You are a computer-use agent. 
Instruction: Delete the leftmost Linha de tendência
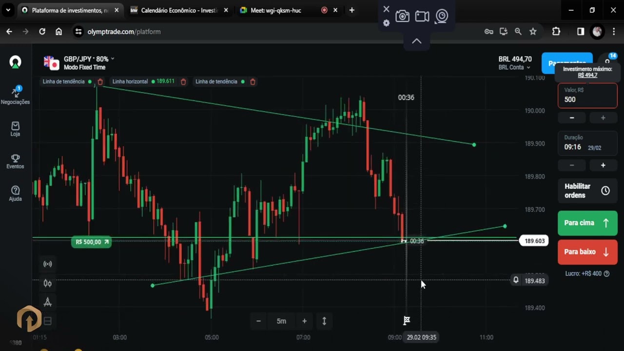coord(100,82)
